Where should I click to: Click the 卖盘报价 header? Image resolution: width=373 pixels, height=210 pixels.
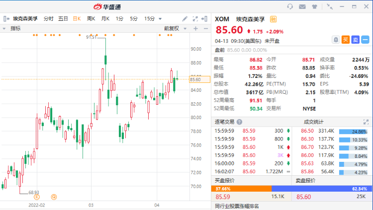[x=305, y=181]
